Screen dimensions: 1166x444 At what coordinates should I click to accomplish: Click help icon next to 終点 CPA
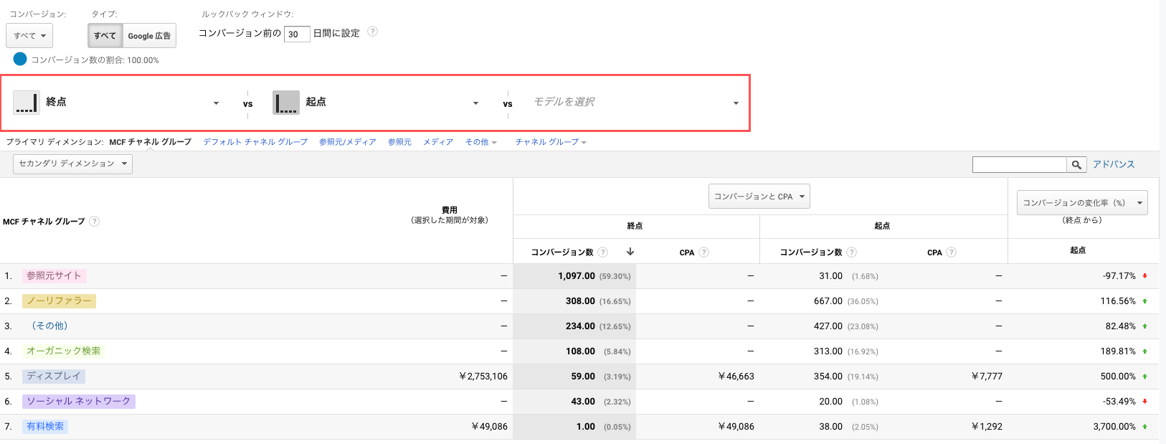704,252
